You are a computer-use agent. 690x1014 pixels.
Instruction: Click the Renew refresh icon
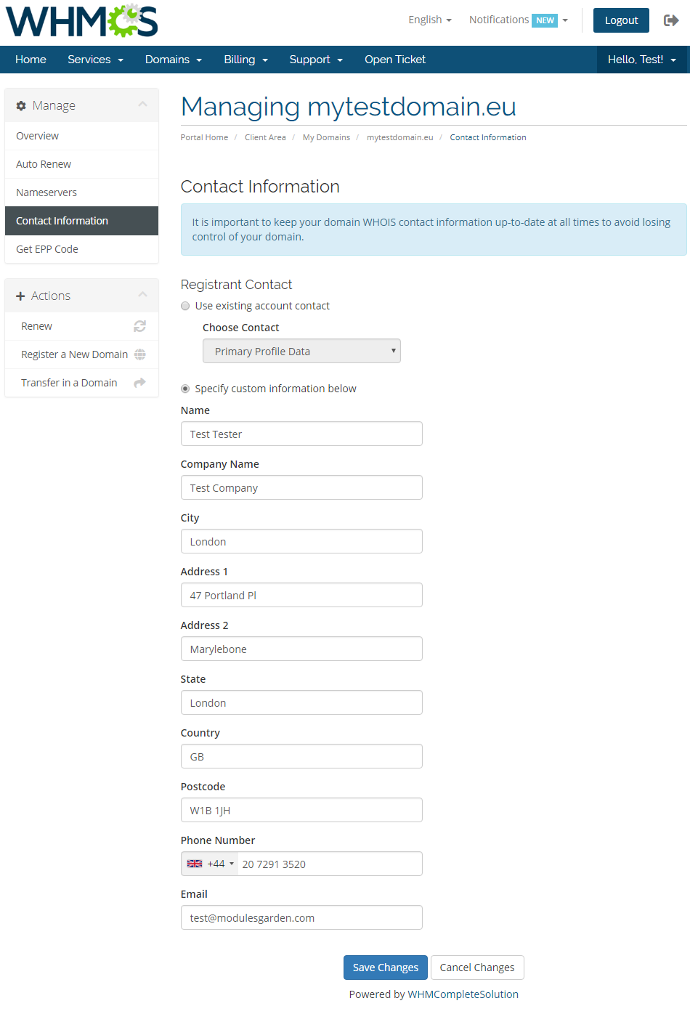click(139, 326)
